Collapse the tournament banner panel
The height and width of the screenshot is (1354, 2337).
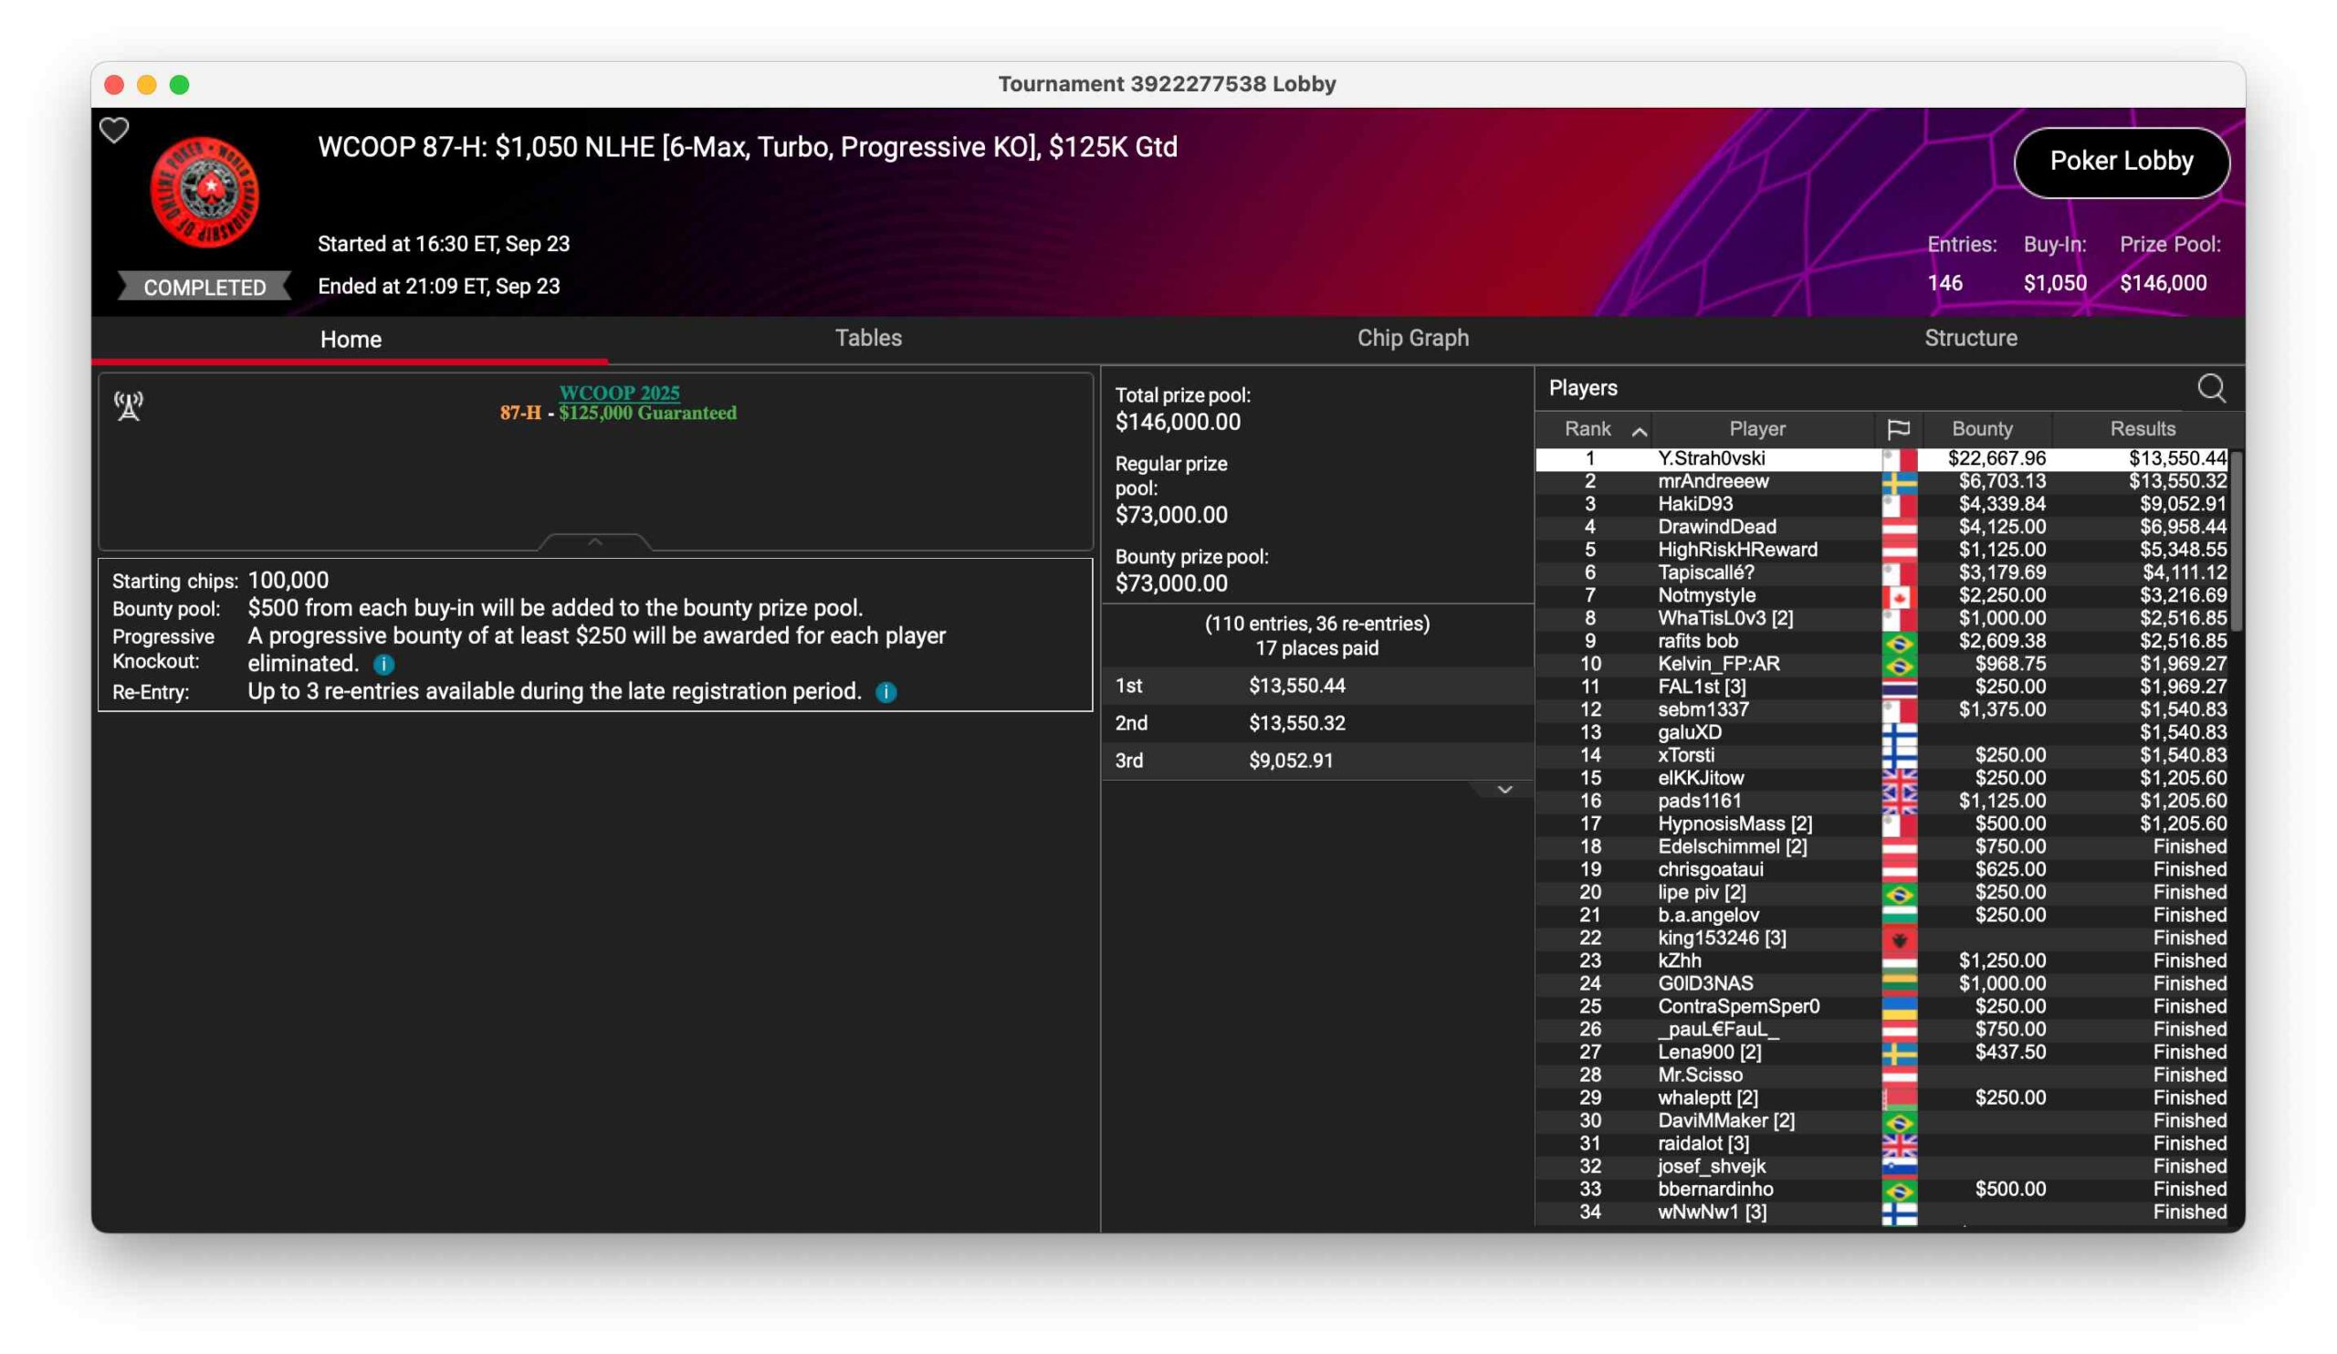[x=594, y=541]
